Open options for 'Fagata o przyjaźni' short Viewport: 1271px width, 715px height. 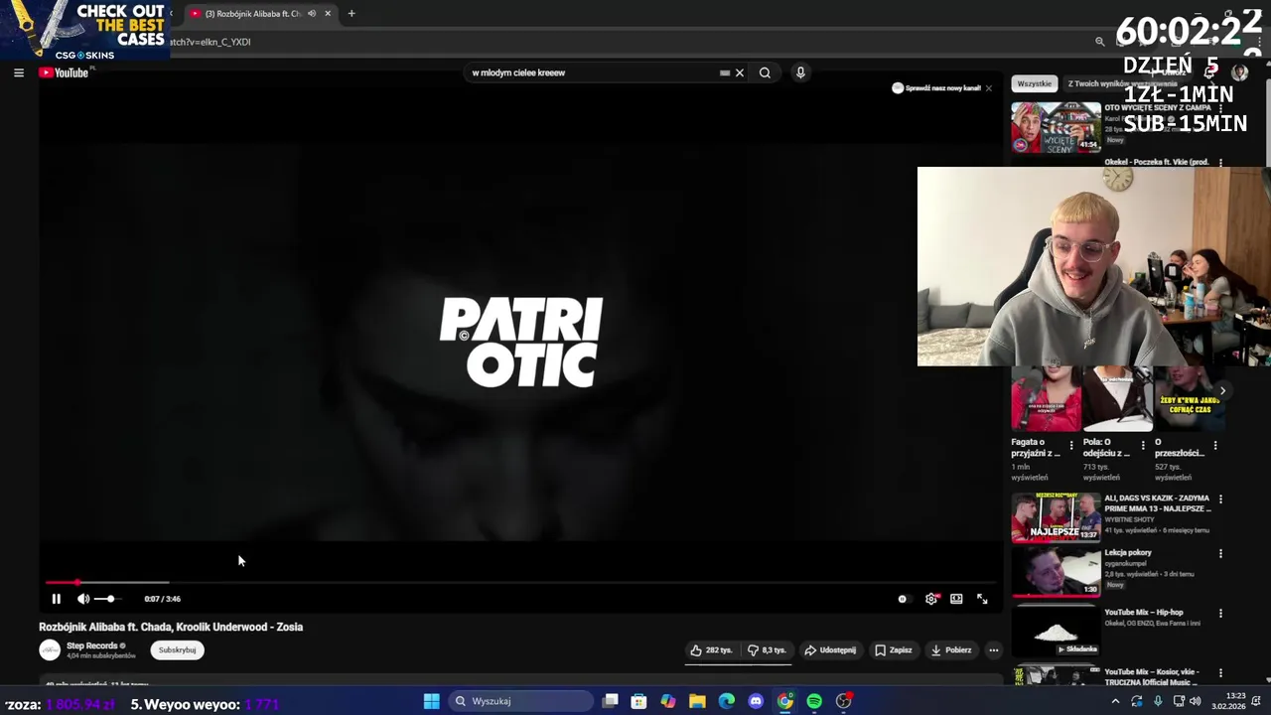(x=1070, y=446)
